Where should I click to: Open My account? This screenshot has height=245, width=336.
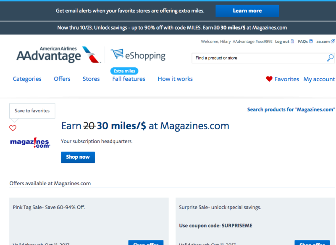tap(319, 79)
